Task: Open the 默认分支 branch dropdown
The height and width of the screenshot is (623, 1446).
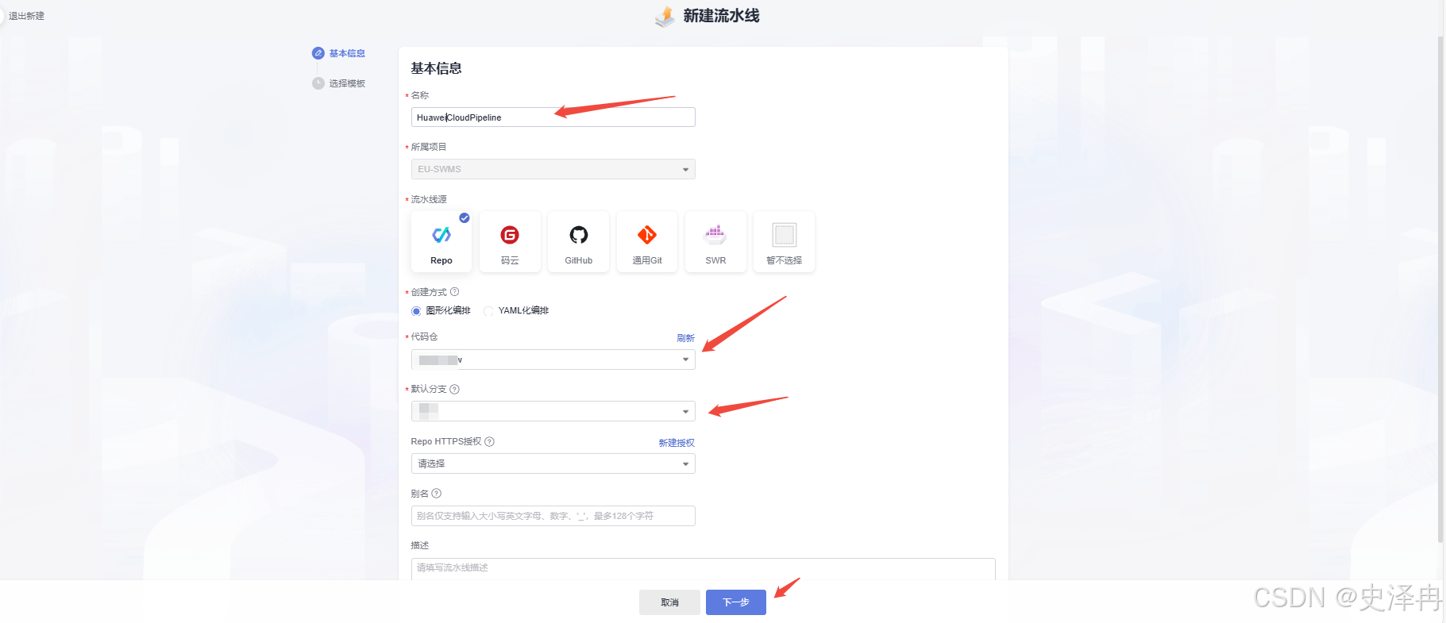Action: pyautogui.click(x=553, y=411)
